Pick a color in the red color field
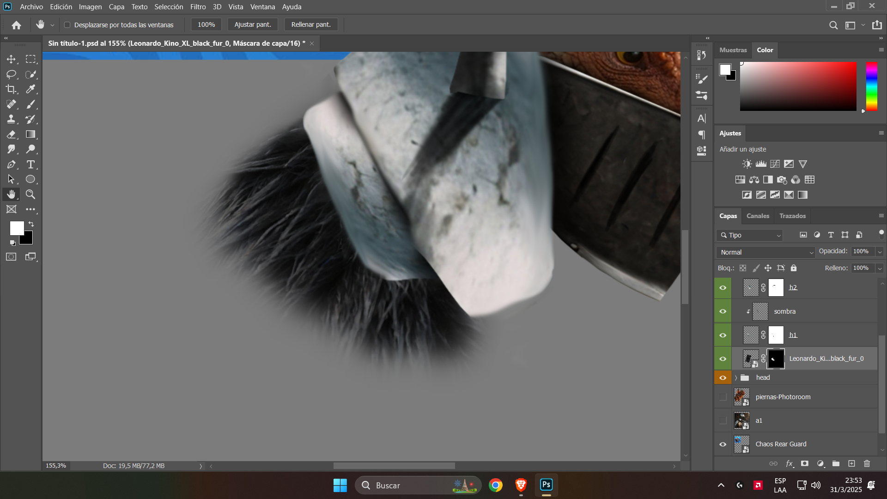This screenshot has height=499, width=887. (x=798, y=86)
